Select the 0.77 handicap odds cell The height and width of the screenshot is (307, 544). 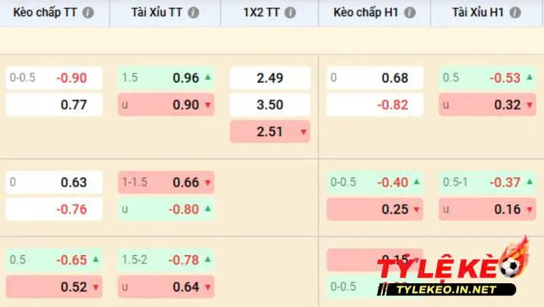pos(54,105)
